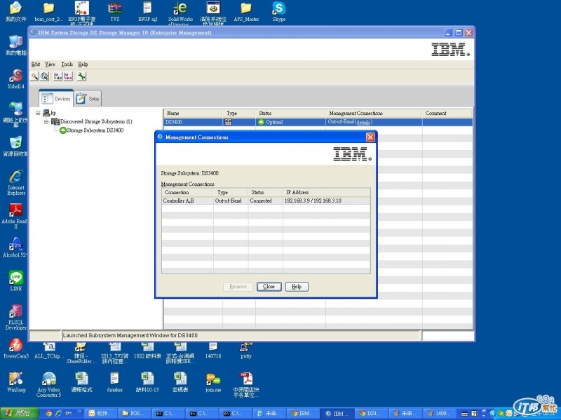Image resolution: width=561 pixels, height=420 pixels.
Task: Select Storage Subsystem DS3400 tree label
Action: click(x=95, y=130)
